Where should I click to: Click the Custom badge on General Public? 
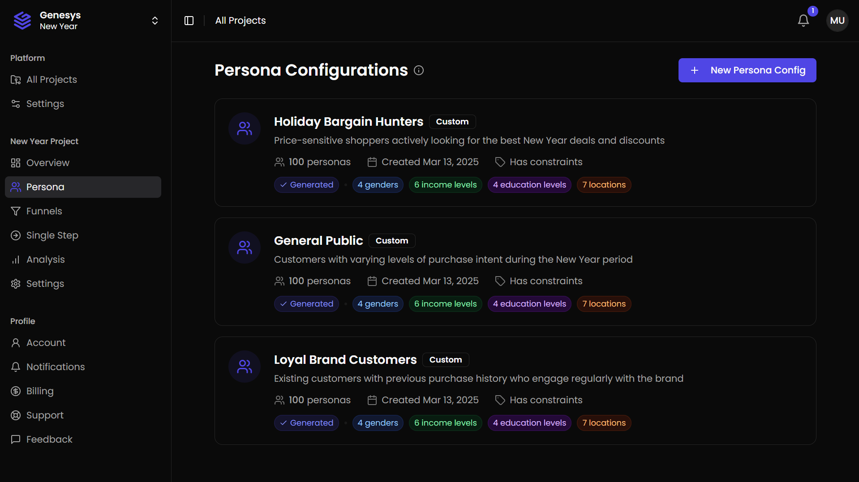pos(392,241)
